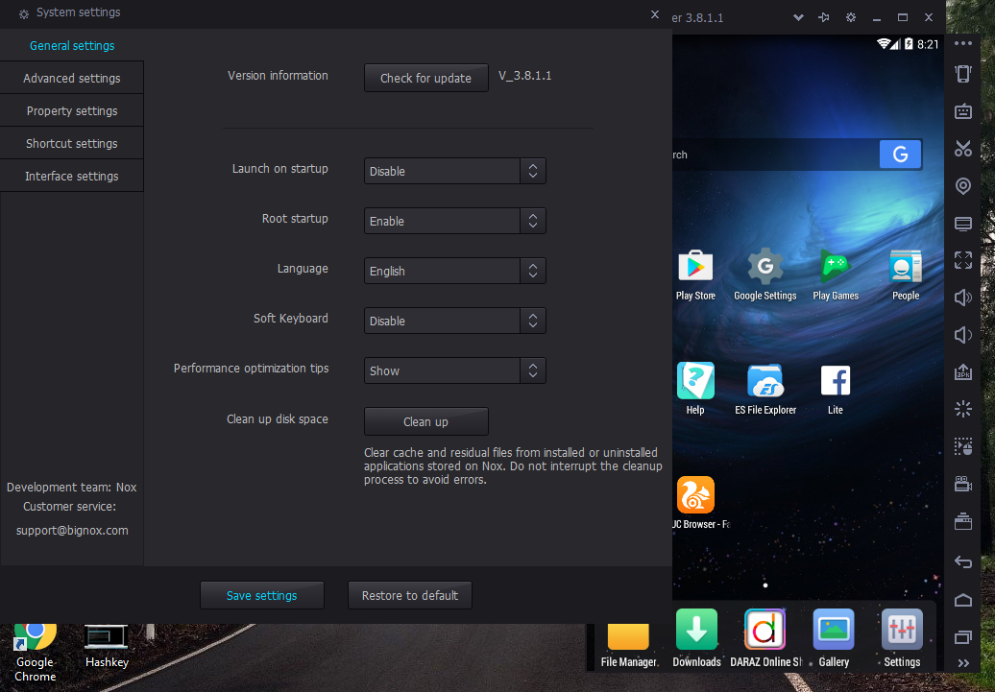The height and width of the screenshot is (692, 995).
Task: Open keyboard control mapping in Nox sidebar
Action: [x=962, y=111]
